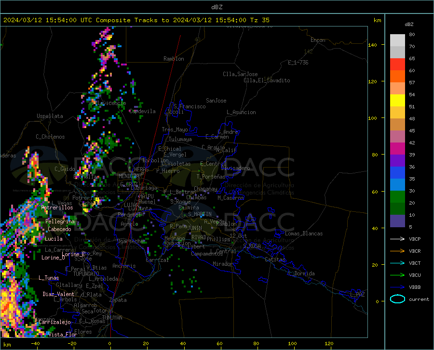This screenshot has height=350, width=434.
Task: Click the Lucila station label
Action: (x=54, y=239)
